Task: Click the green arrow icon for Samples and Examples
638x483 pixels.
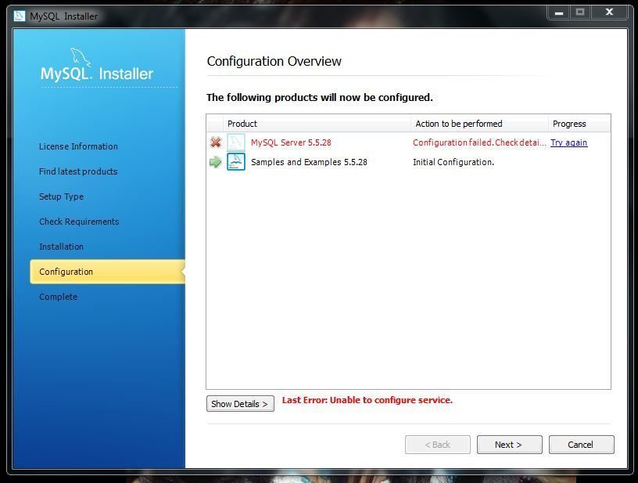Action: [x=215, y=162]
